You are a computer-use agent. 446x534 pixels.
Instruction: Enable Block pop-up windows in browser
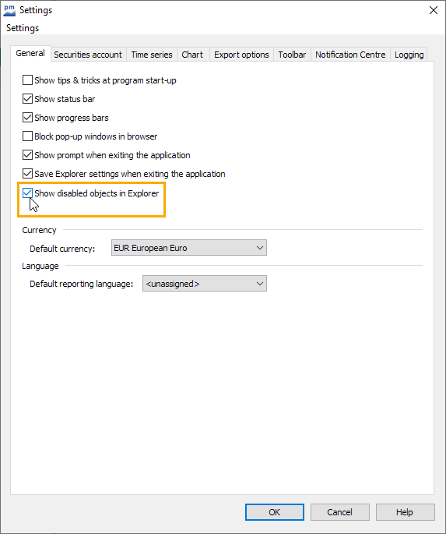27,136
